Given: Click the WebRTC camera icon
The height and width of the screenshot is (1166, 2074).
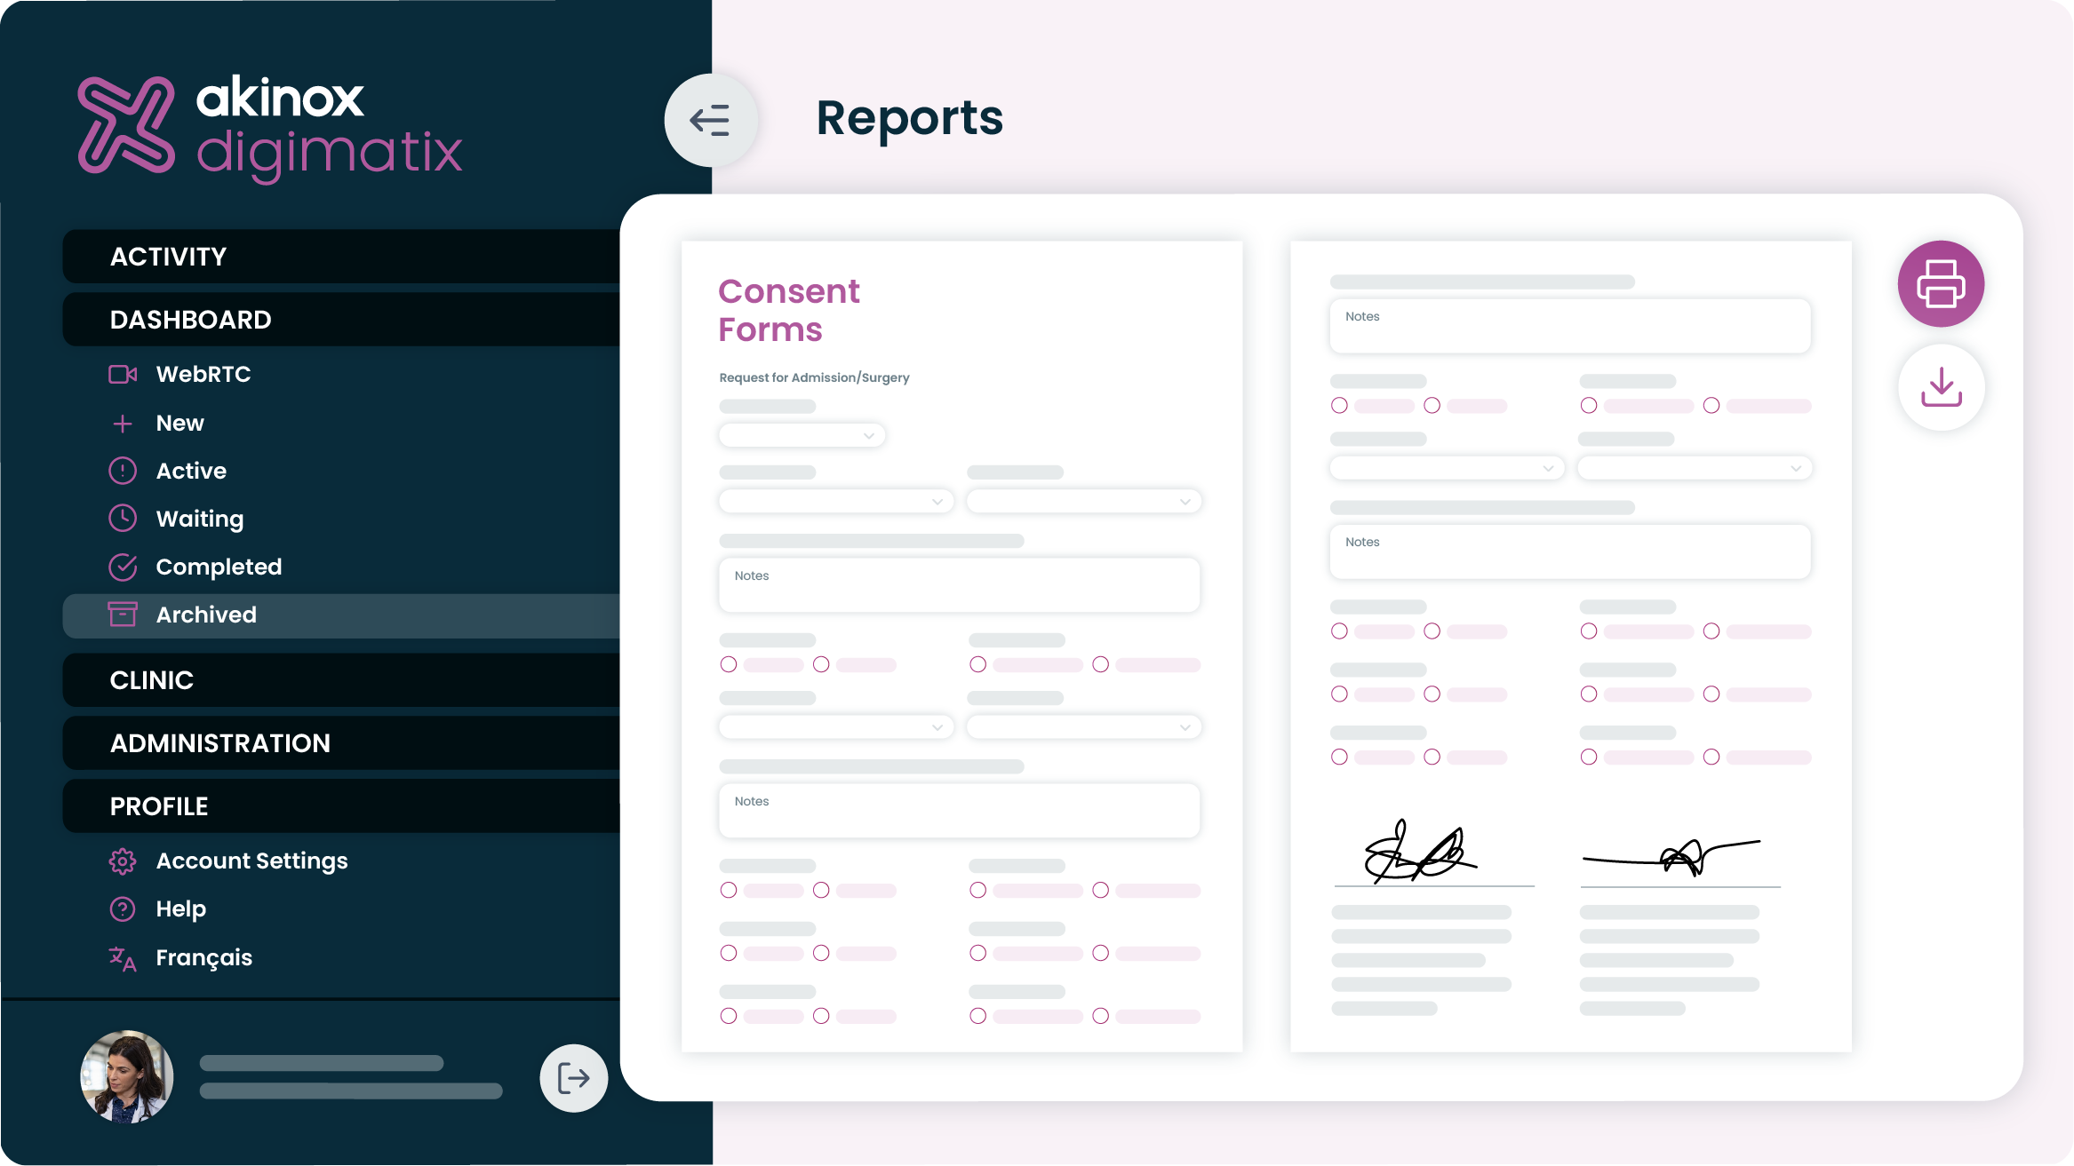Looking at the screenshot, I should coord(123,373).
